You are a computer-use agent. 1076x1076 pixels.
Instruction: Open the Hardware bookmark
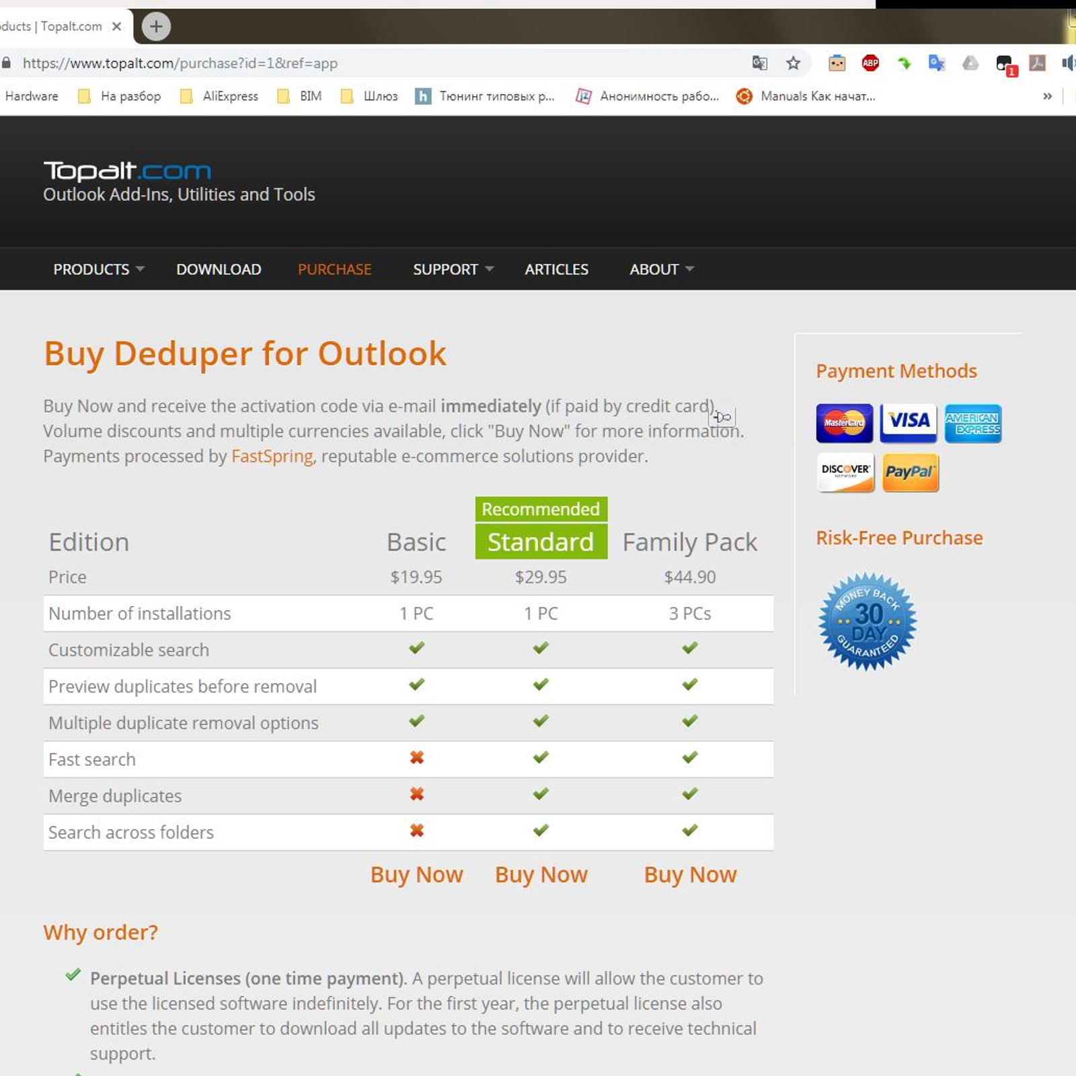31,96
